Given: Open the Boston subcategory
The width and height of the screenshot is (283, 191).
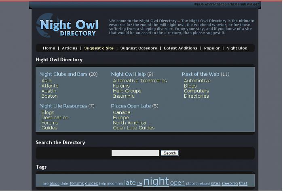Looking at the screenshot, I should [49, 96].
